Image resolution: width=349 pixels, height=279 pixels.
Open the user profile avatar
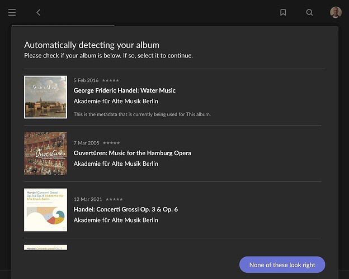coord(336,12)
